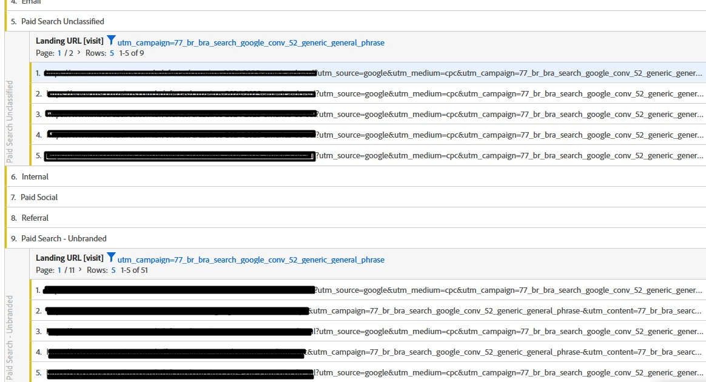The image size is (706, 382).
Task: Click Landing URL [visit] header in Unclassified breakdown
Action: pyautogui.click(x=69, y=41)
